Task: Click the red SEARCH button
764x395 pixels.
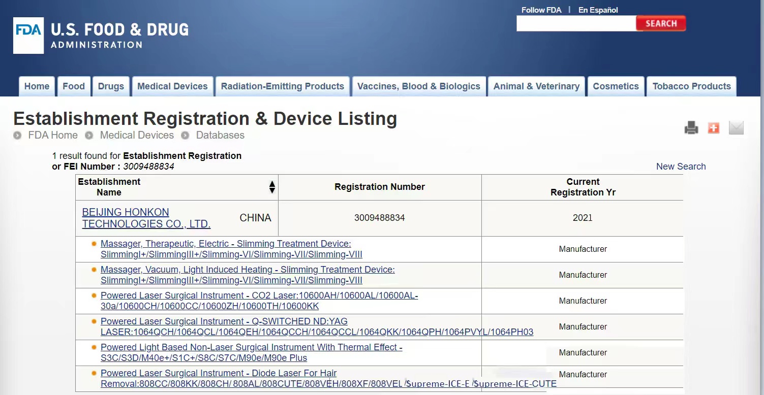Action: coord(661,23)
